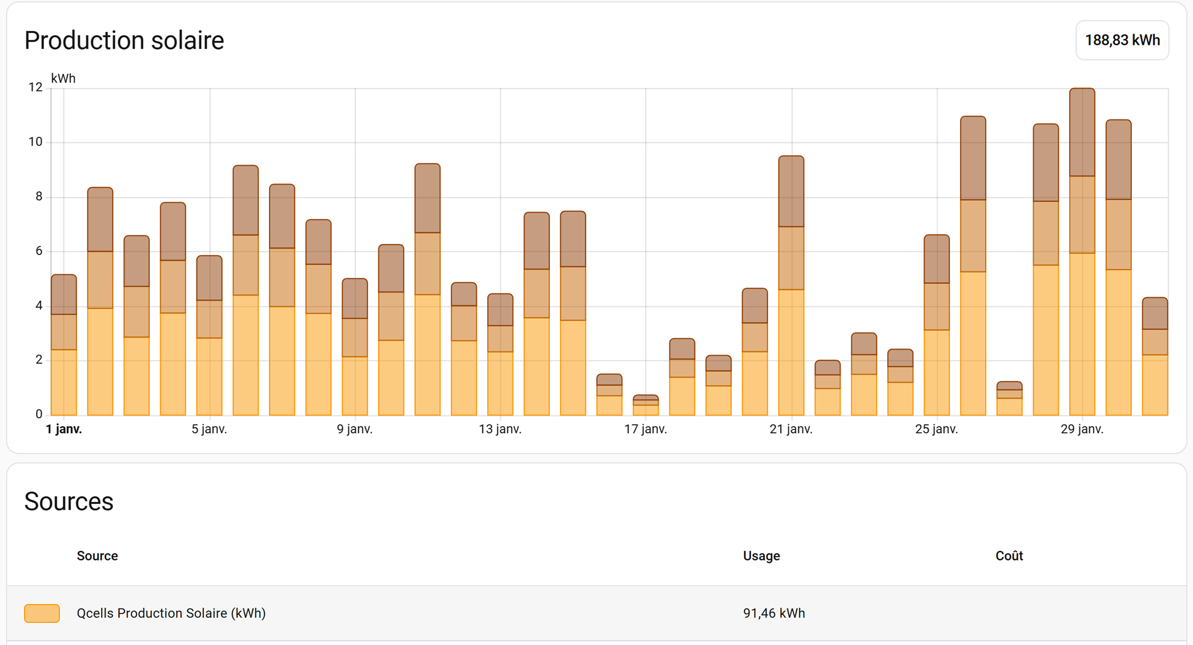
Task: Click the 25 janv. axis label
Action: pyautogui.click(x=936, y=429)
